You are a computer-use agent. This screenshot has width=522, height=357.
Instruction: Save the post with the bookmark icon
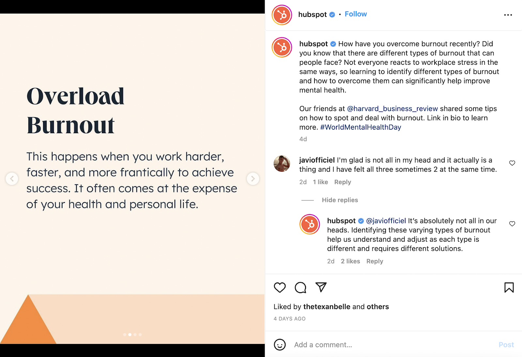click(509, 287)
